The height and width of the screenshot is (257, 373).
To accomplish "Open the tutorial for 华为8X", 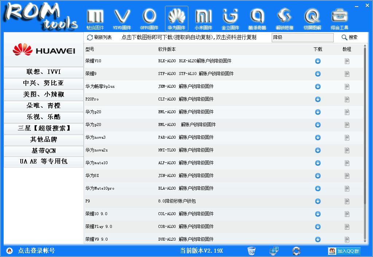I will [347, 176].
